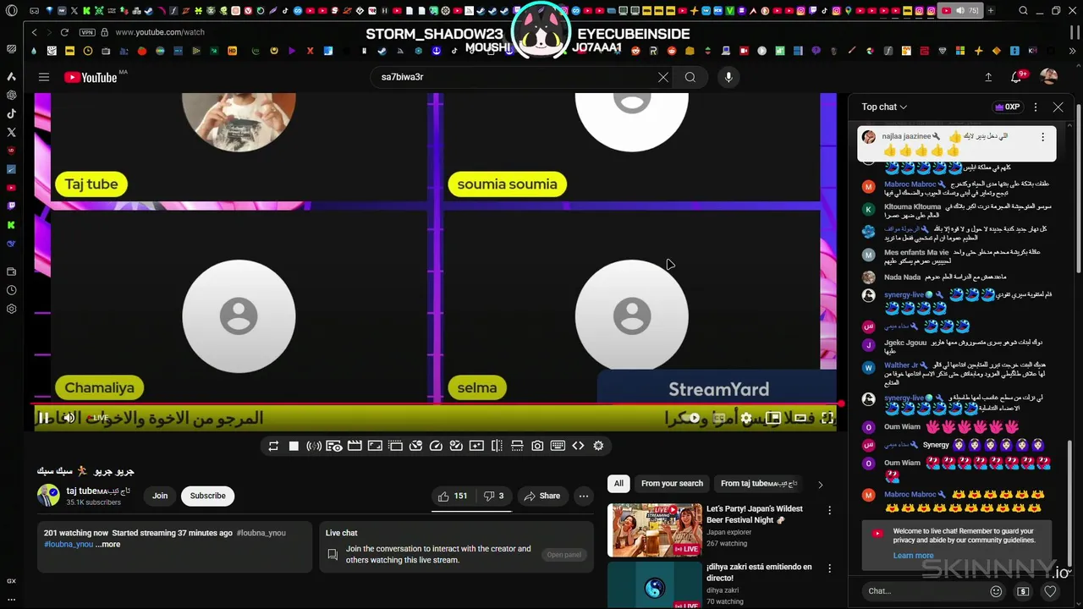
Task: Select the All filter chip
Action: 618,484
